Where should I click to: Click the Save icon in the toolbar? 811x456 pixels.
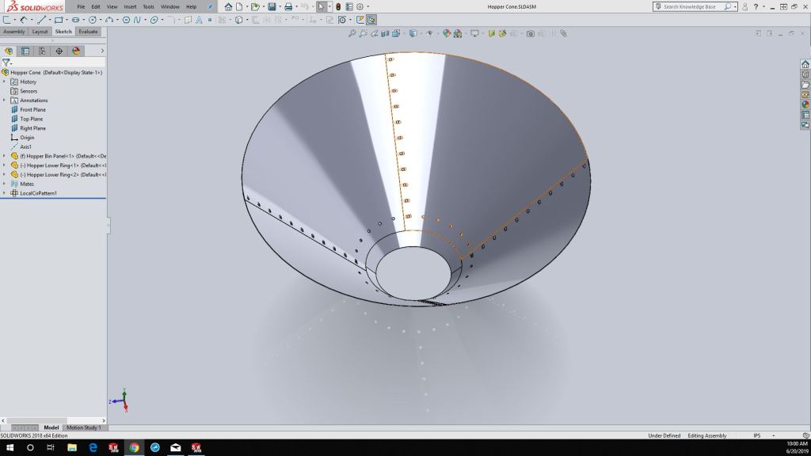(272, 6)
